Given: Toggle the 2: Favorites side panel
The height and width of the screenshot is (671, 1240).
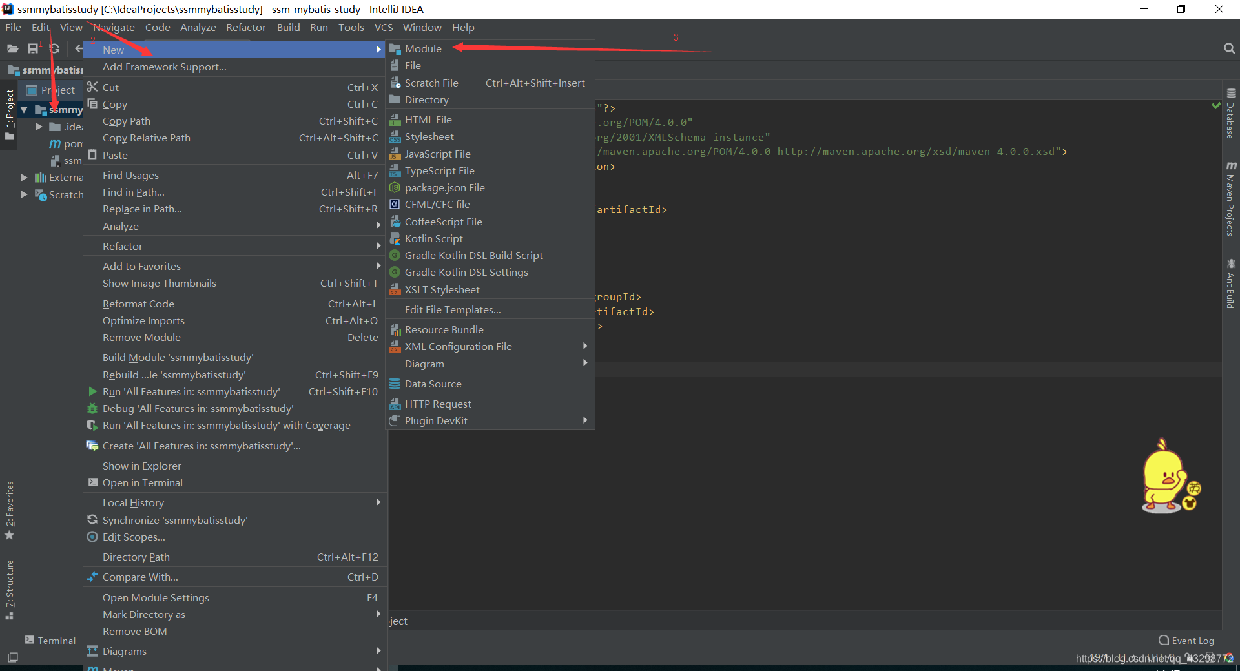Looking at the screenshot, I should click(x=10, y=510).
